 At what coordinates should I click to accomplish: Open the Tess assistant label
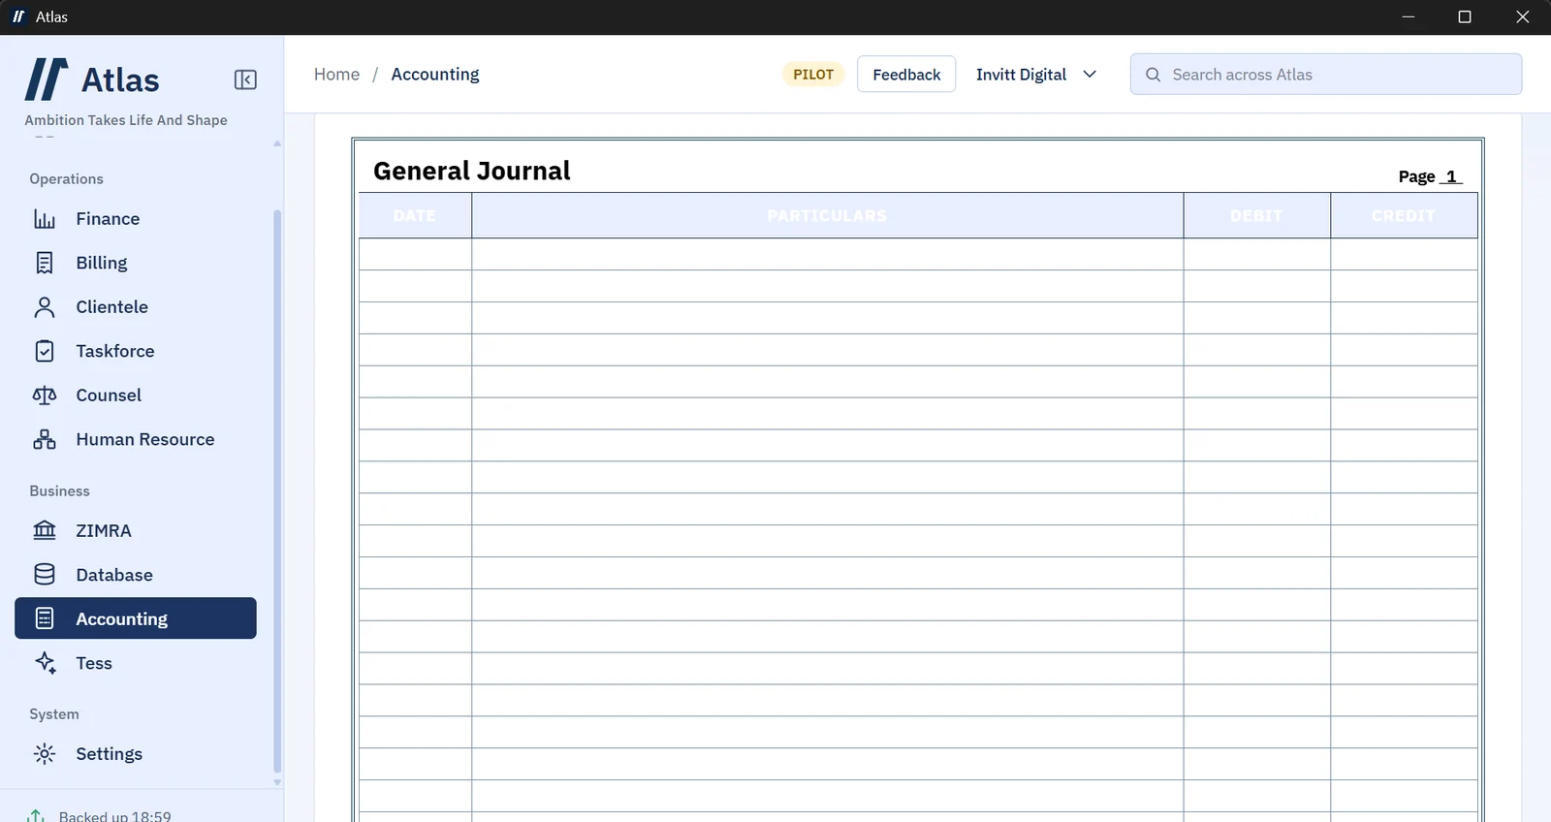(94, 663)
